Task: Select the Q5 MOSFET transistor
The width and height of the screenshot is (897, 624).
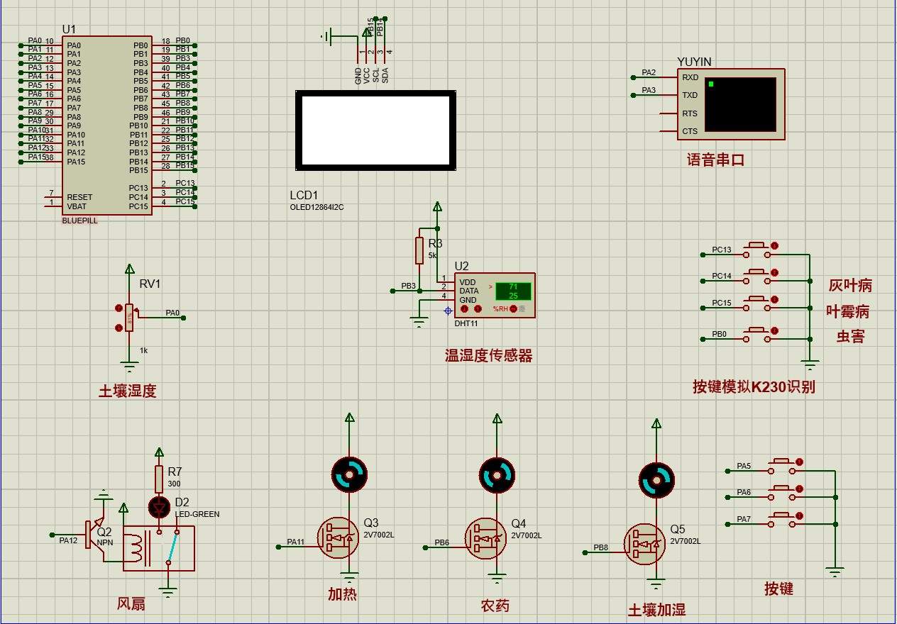Action: (645, 544)
